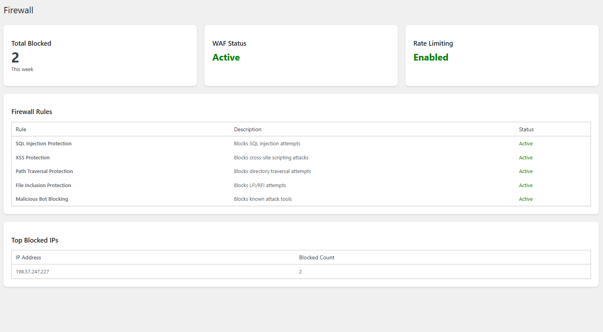Click the Blocked Count column header
Viewport: 603px width, 332px height.
pos(316,257)
